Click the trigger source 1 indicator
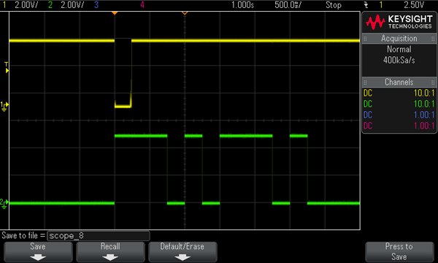The height and width of the screenshot is (263, 438). pyautogui.click(x=381, y=5)
